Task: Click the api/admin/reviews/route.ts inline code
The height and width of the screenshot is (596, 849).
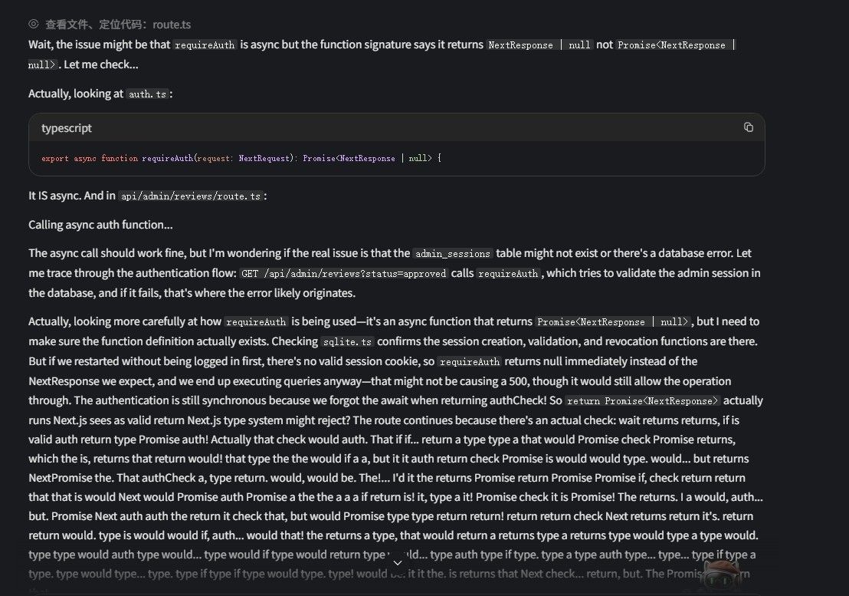Action: (191, 196)
